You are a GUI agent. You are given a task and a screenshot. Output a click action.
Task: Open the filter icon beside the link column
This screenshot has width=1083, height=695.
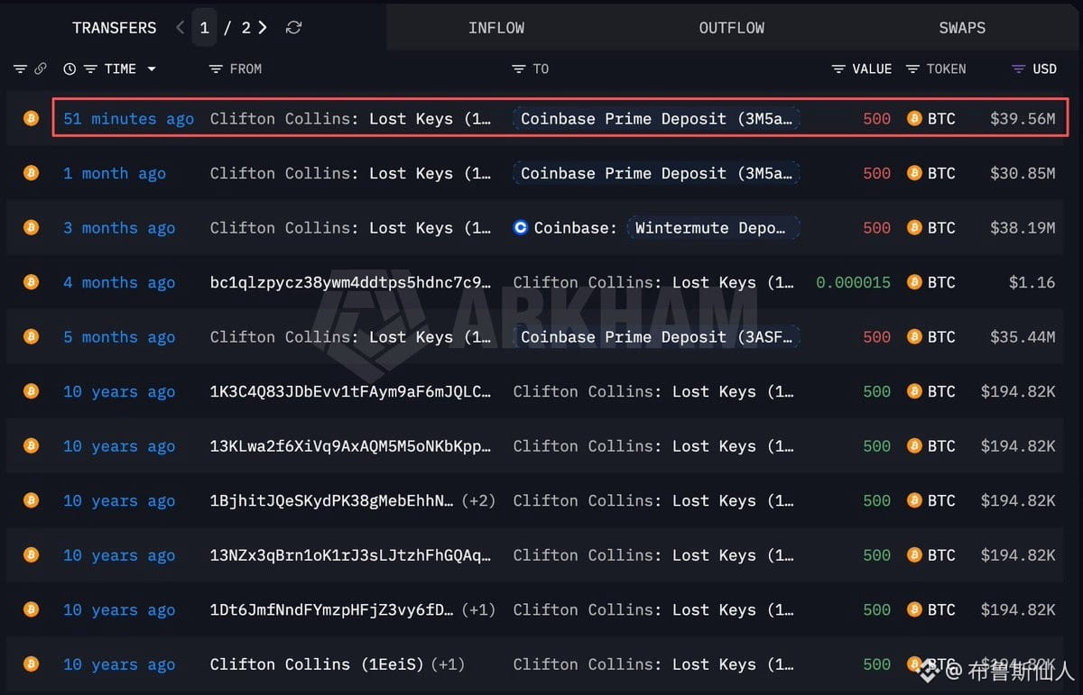[x=21, y=69]
